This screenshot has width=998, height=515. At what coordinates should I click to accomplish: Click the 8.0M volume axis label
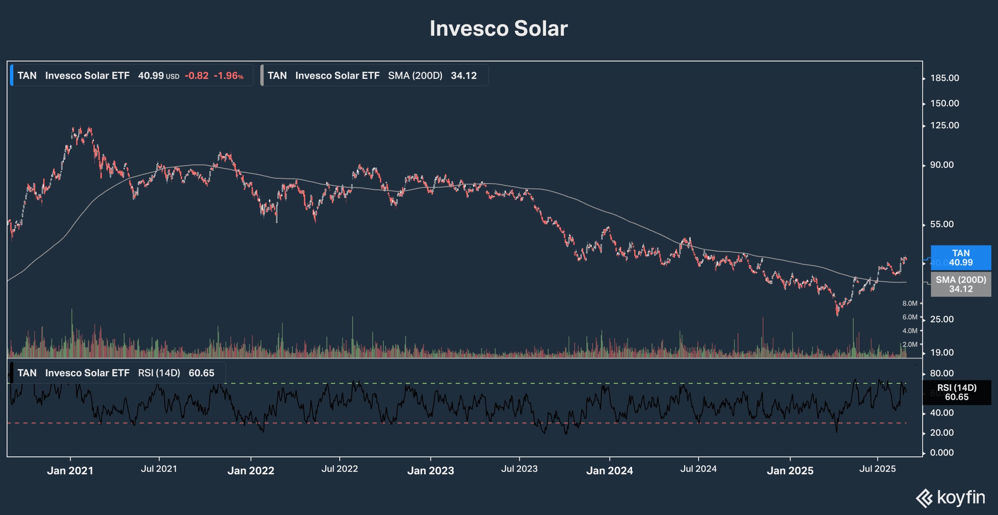click(x=909, y=304)
